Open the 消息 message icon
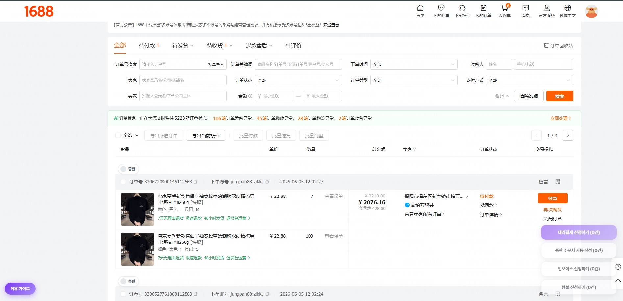Image resolution: width=623 pixels, height=301 pixels. click(525, 8)
